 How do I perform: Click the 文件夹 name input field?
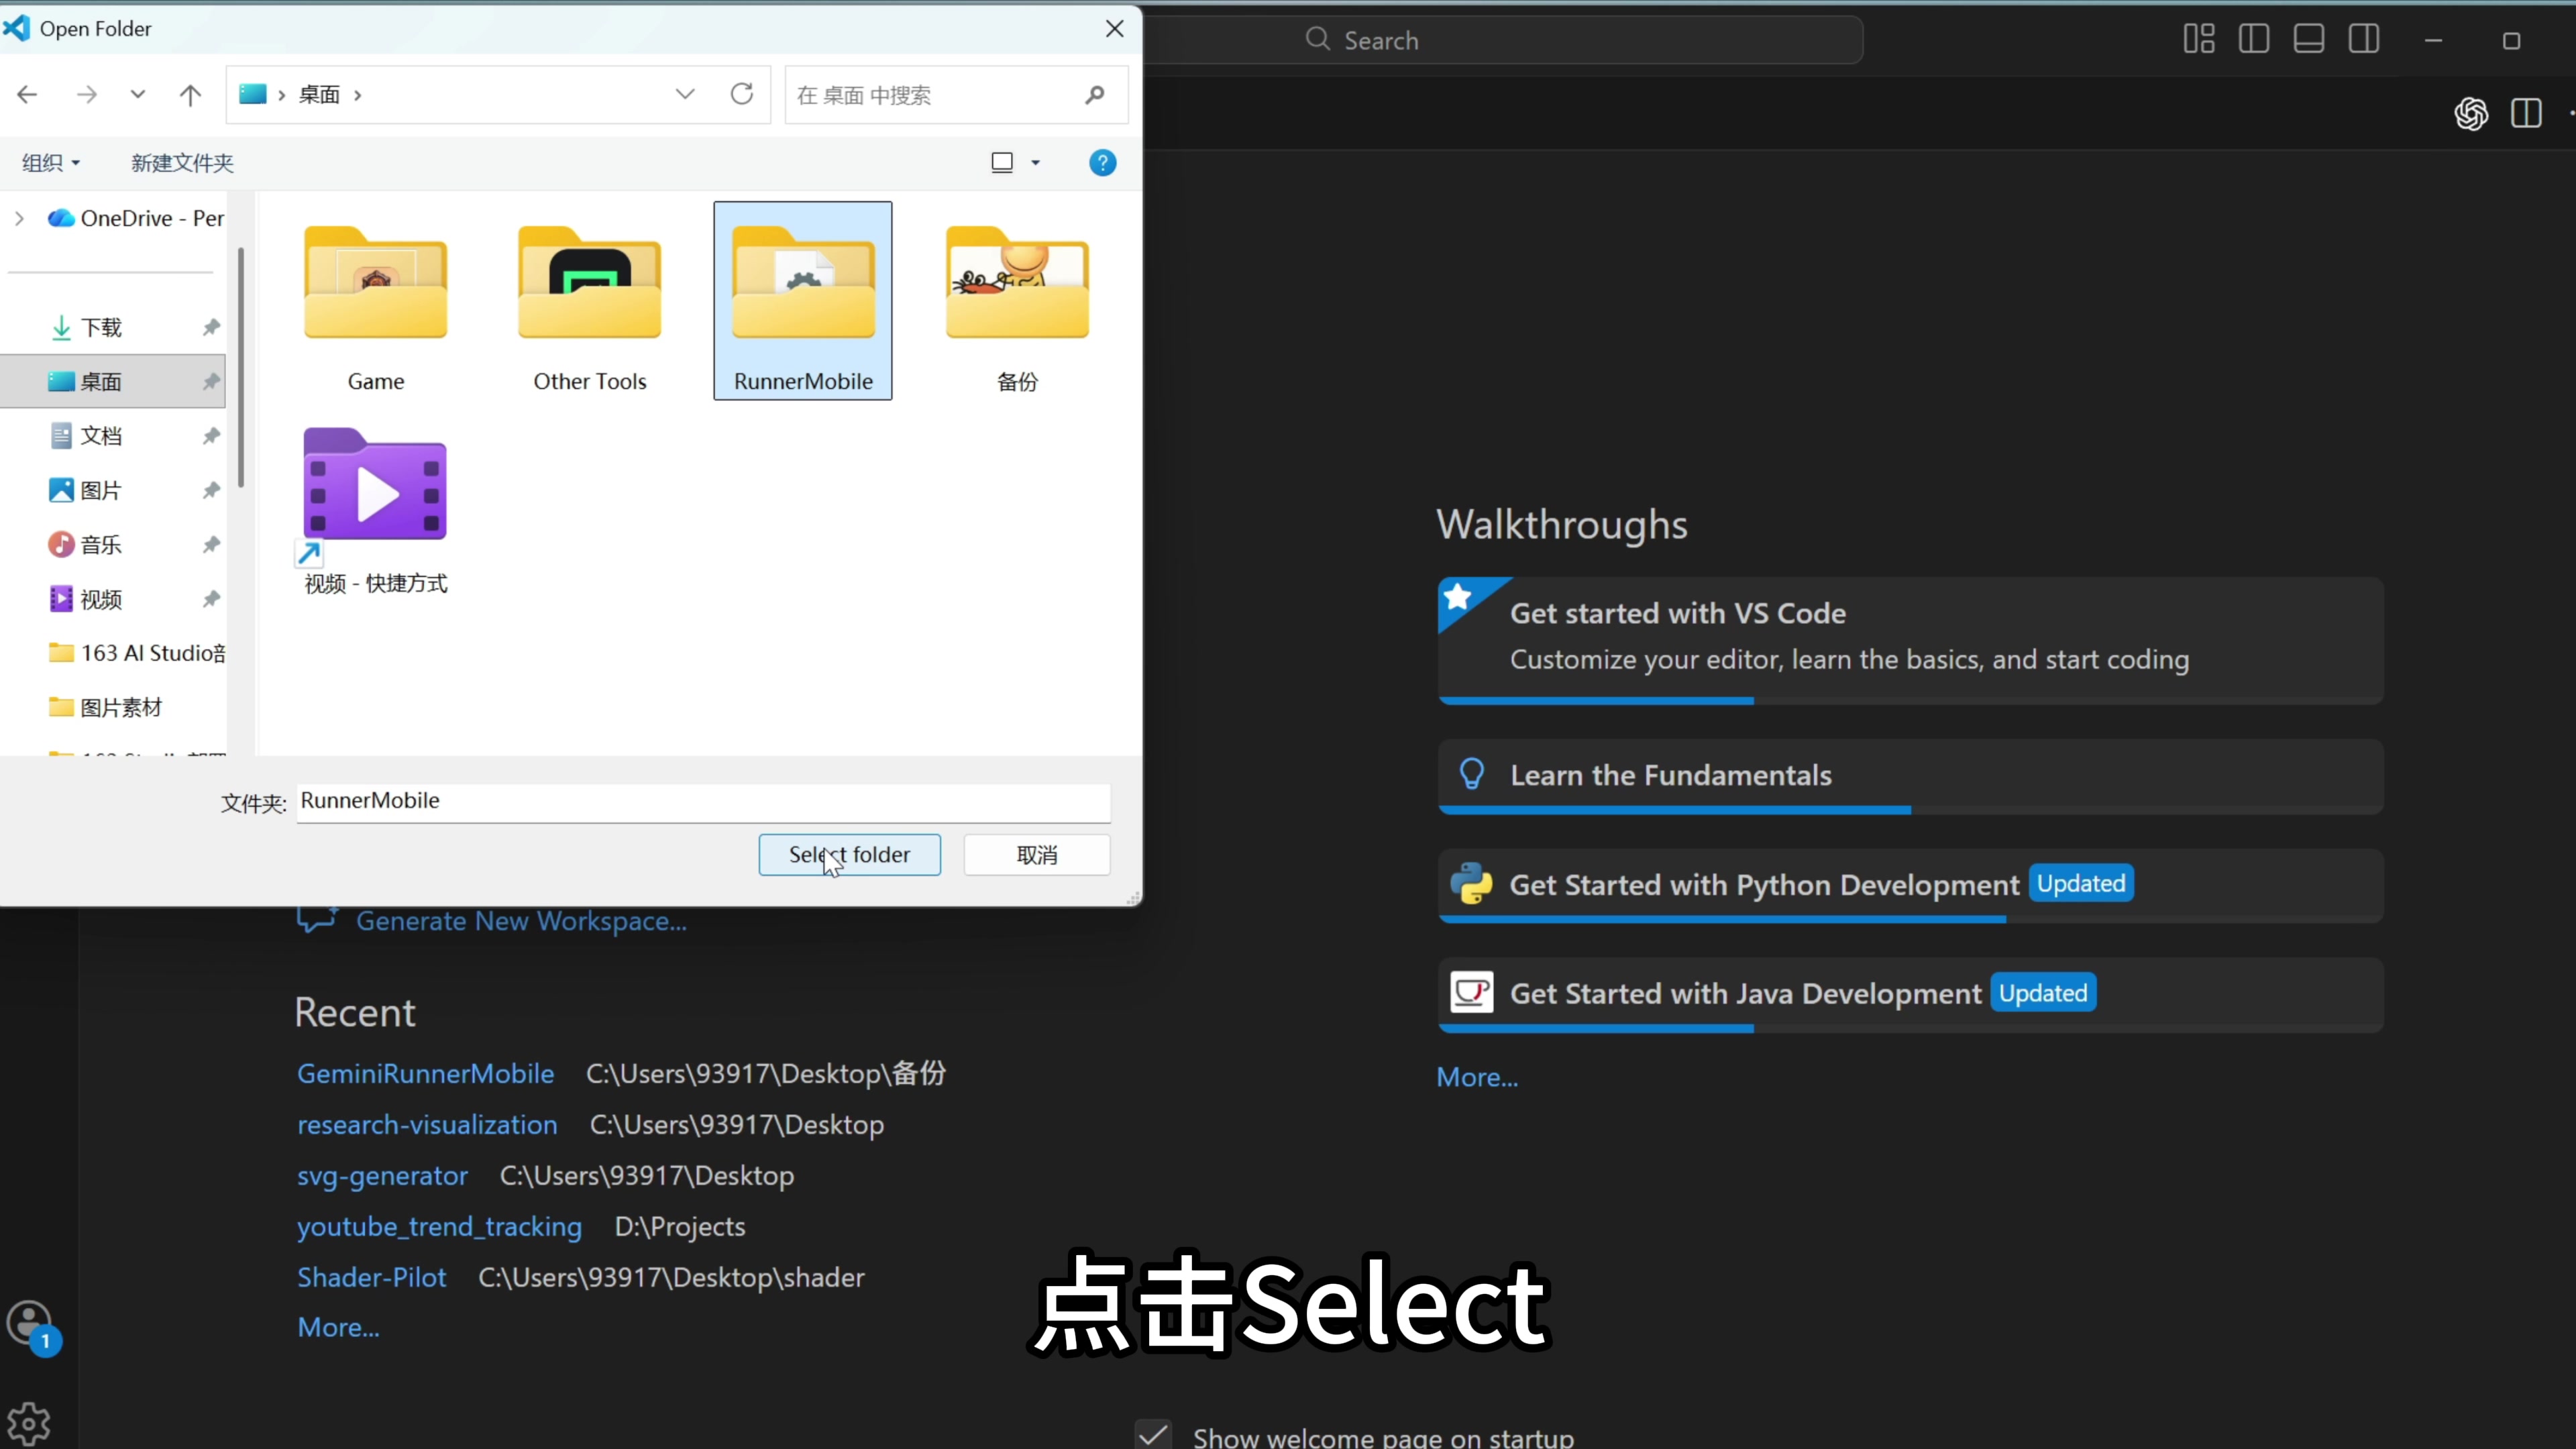pyautogui.click(x=703, y=801)
